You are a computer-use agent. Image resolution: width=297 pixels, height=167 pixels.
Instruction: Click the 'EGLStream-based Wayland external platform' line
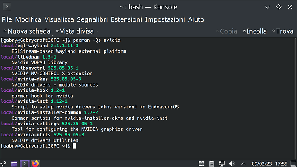[x=69, y=51]
